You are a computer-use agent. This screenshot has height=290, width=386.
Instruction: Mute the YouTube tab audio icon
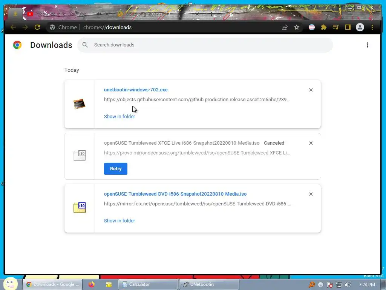click(x=99, y=14)
